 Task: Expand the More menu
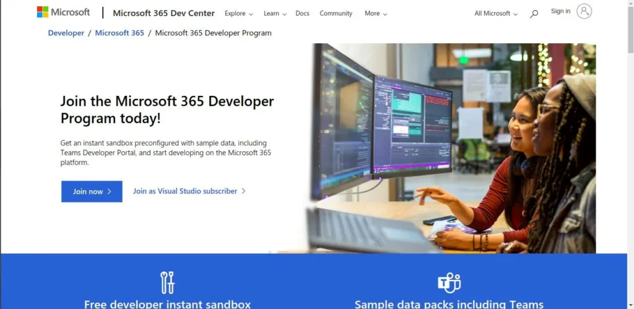(376, 14)
